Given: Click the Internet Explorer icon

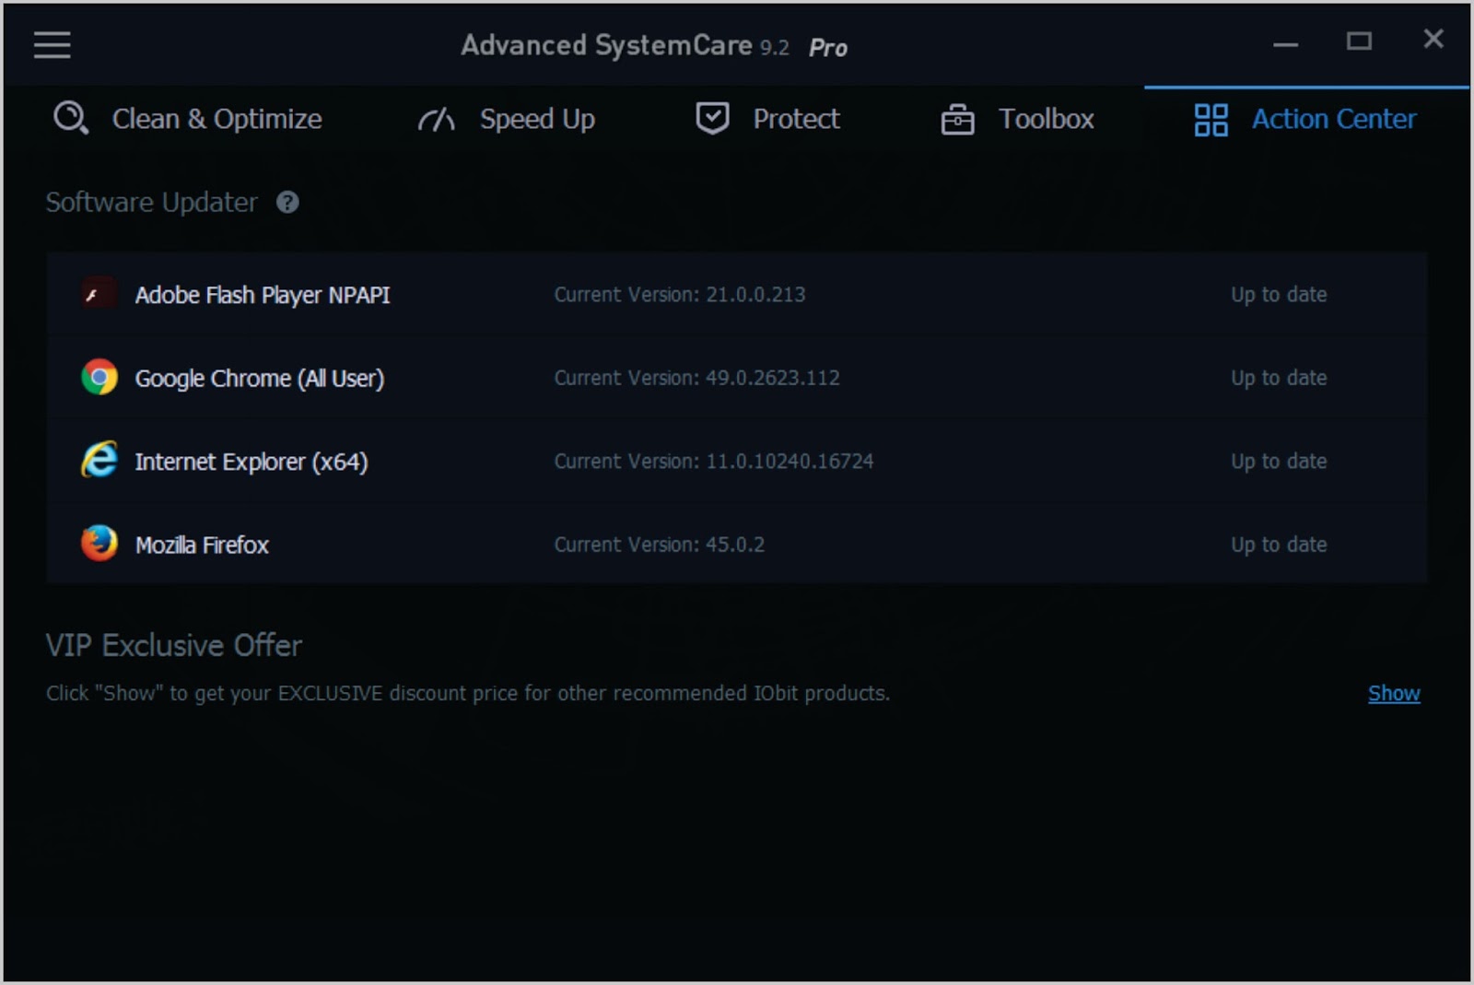Looking at the screenshot, I should tap(99, 461).
